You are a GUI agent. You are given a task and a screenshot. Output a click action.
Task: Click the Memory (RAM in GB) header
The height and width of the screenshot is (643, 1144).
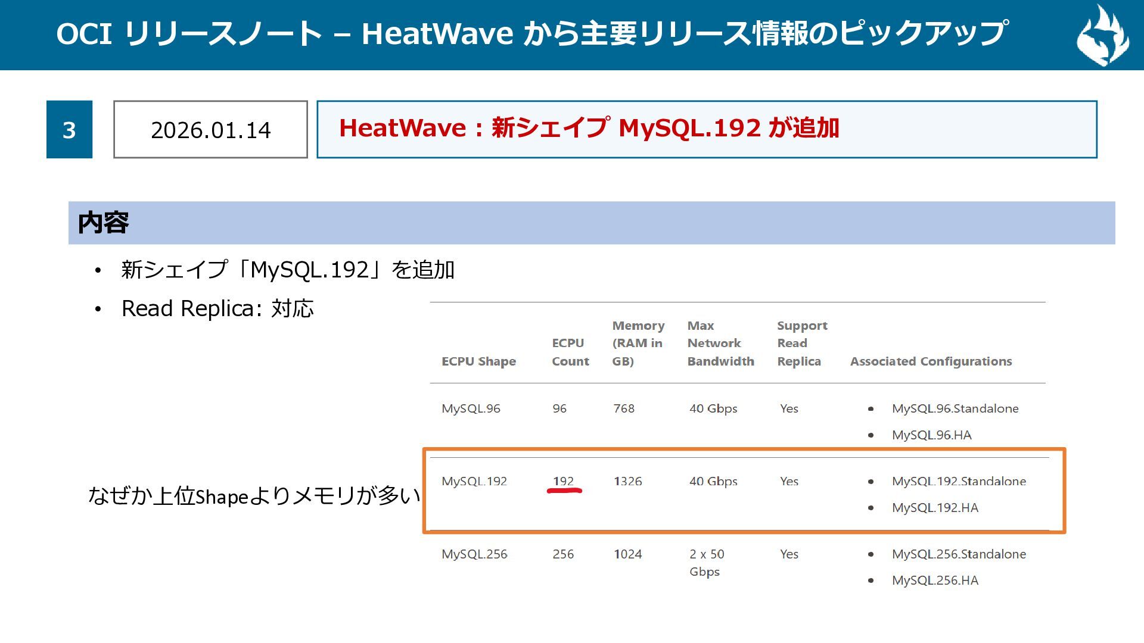[x=638, y=343]
